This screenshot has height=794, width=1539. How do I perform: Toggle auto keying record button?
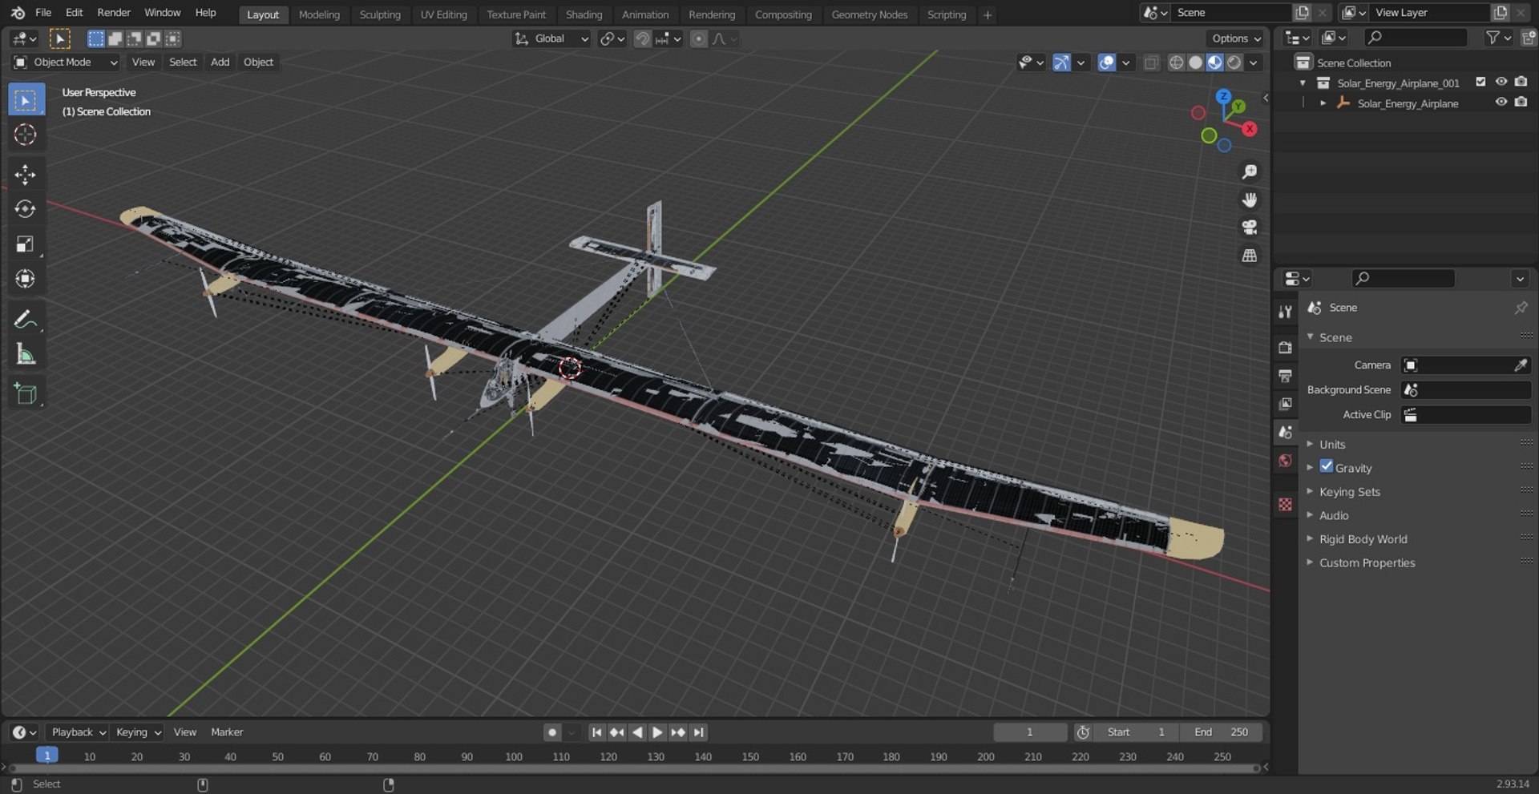pyautogui.click(x=551, y=732)
